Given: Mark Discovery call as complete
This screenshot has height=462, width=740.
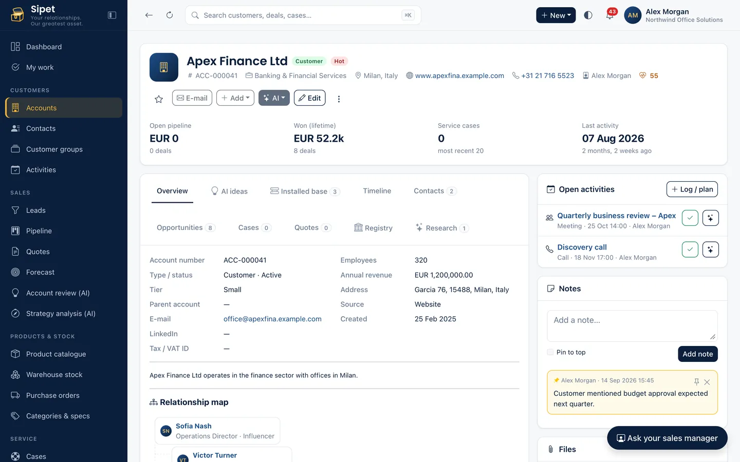Looking at the screenshot, I should (x=690, y=249).
